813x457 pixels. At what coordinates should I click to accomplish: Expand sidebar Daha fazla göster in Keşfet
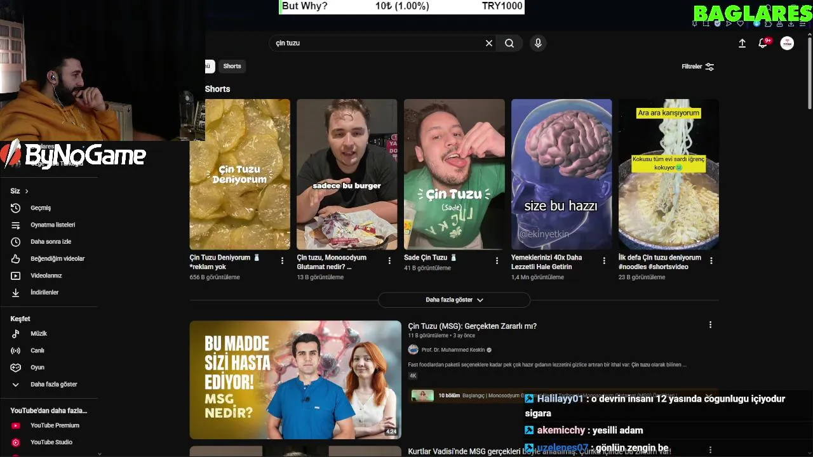pyautogui.click(x=53, y=384)
